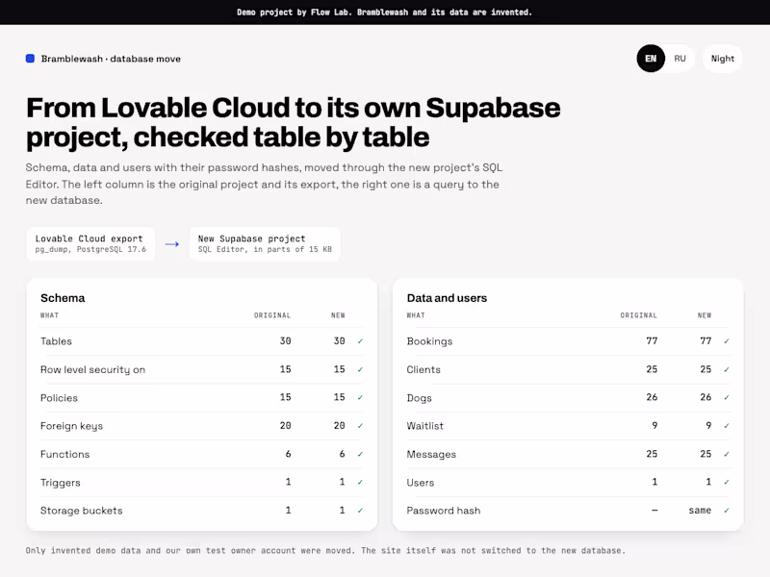Click the Data and users card heading

447,298
